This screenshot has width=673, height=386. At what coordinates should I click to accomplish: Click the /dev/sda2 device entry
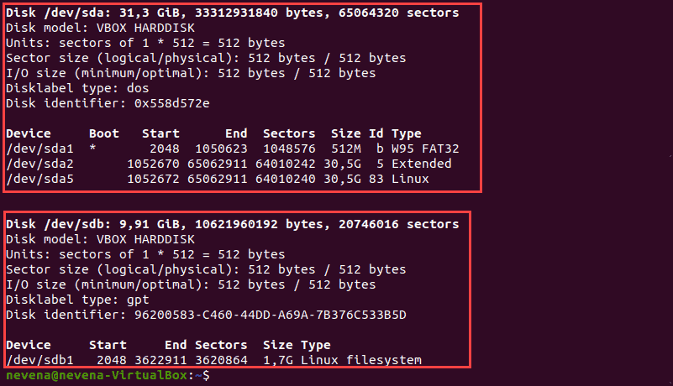[39, 164]
